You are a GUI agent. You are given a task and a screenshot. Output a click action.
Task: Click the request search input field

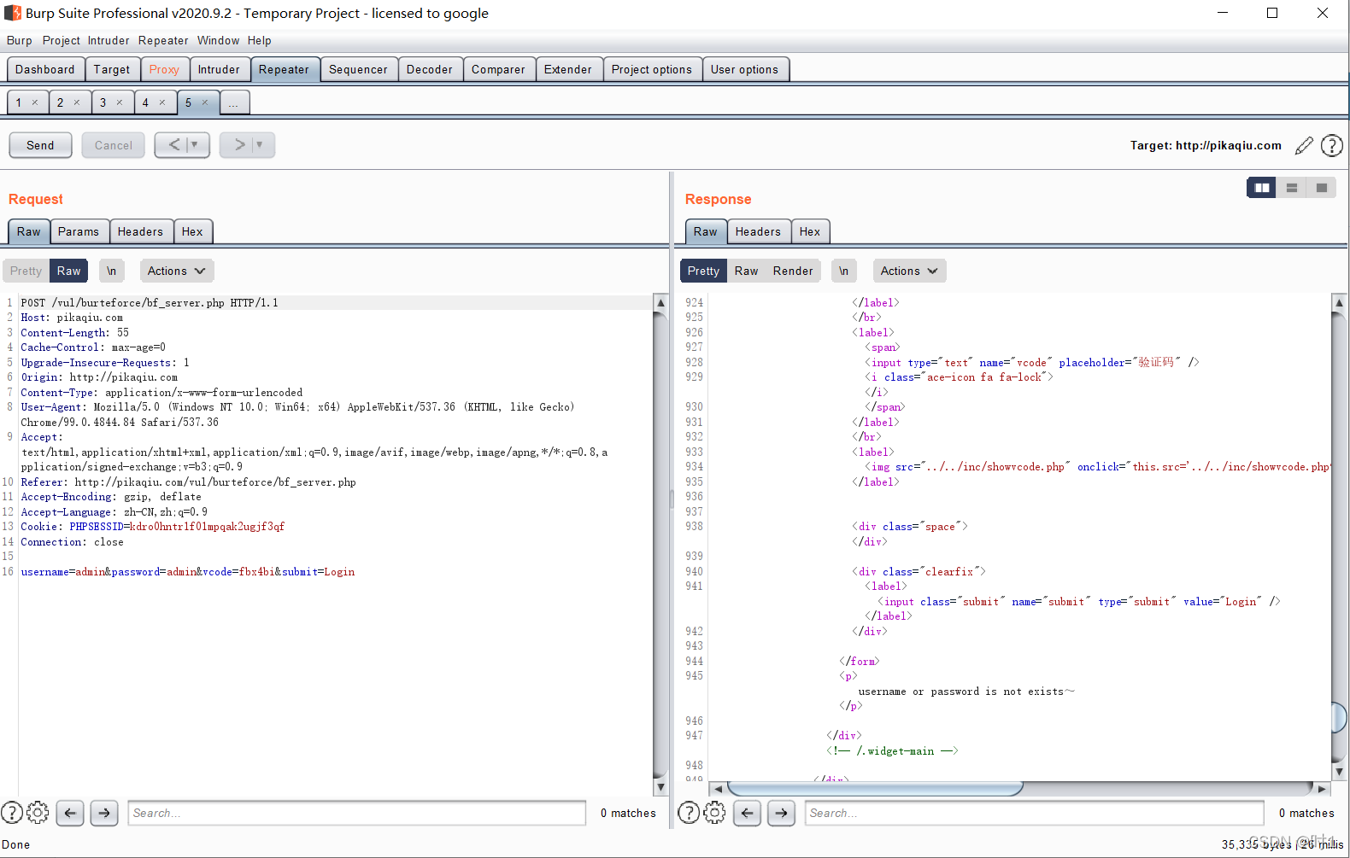(356, 813)
